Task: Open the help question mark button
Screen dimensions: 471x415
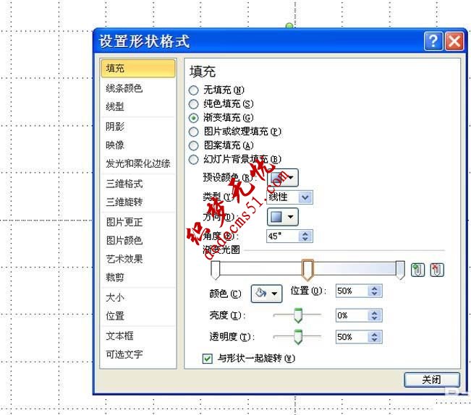Action: coord(433,41)
